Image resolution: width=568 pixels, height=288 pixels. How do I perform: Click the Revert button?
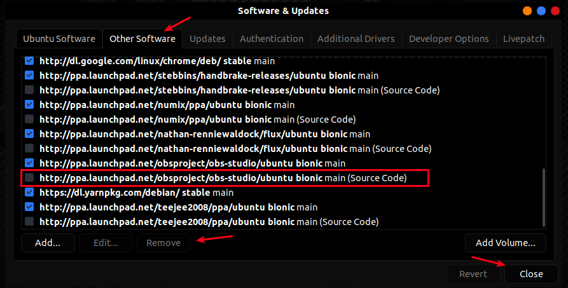(x=473, y=274)
